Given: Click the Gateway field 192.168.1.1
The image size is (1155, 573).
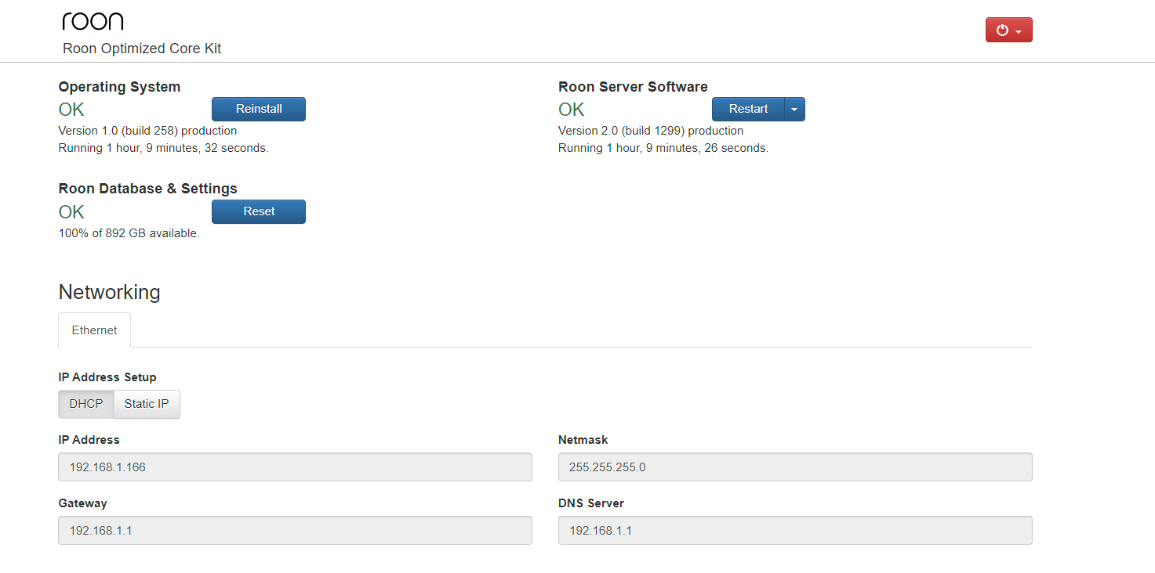Looking at the screenshot, I should 295,531.
